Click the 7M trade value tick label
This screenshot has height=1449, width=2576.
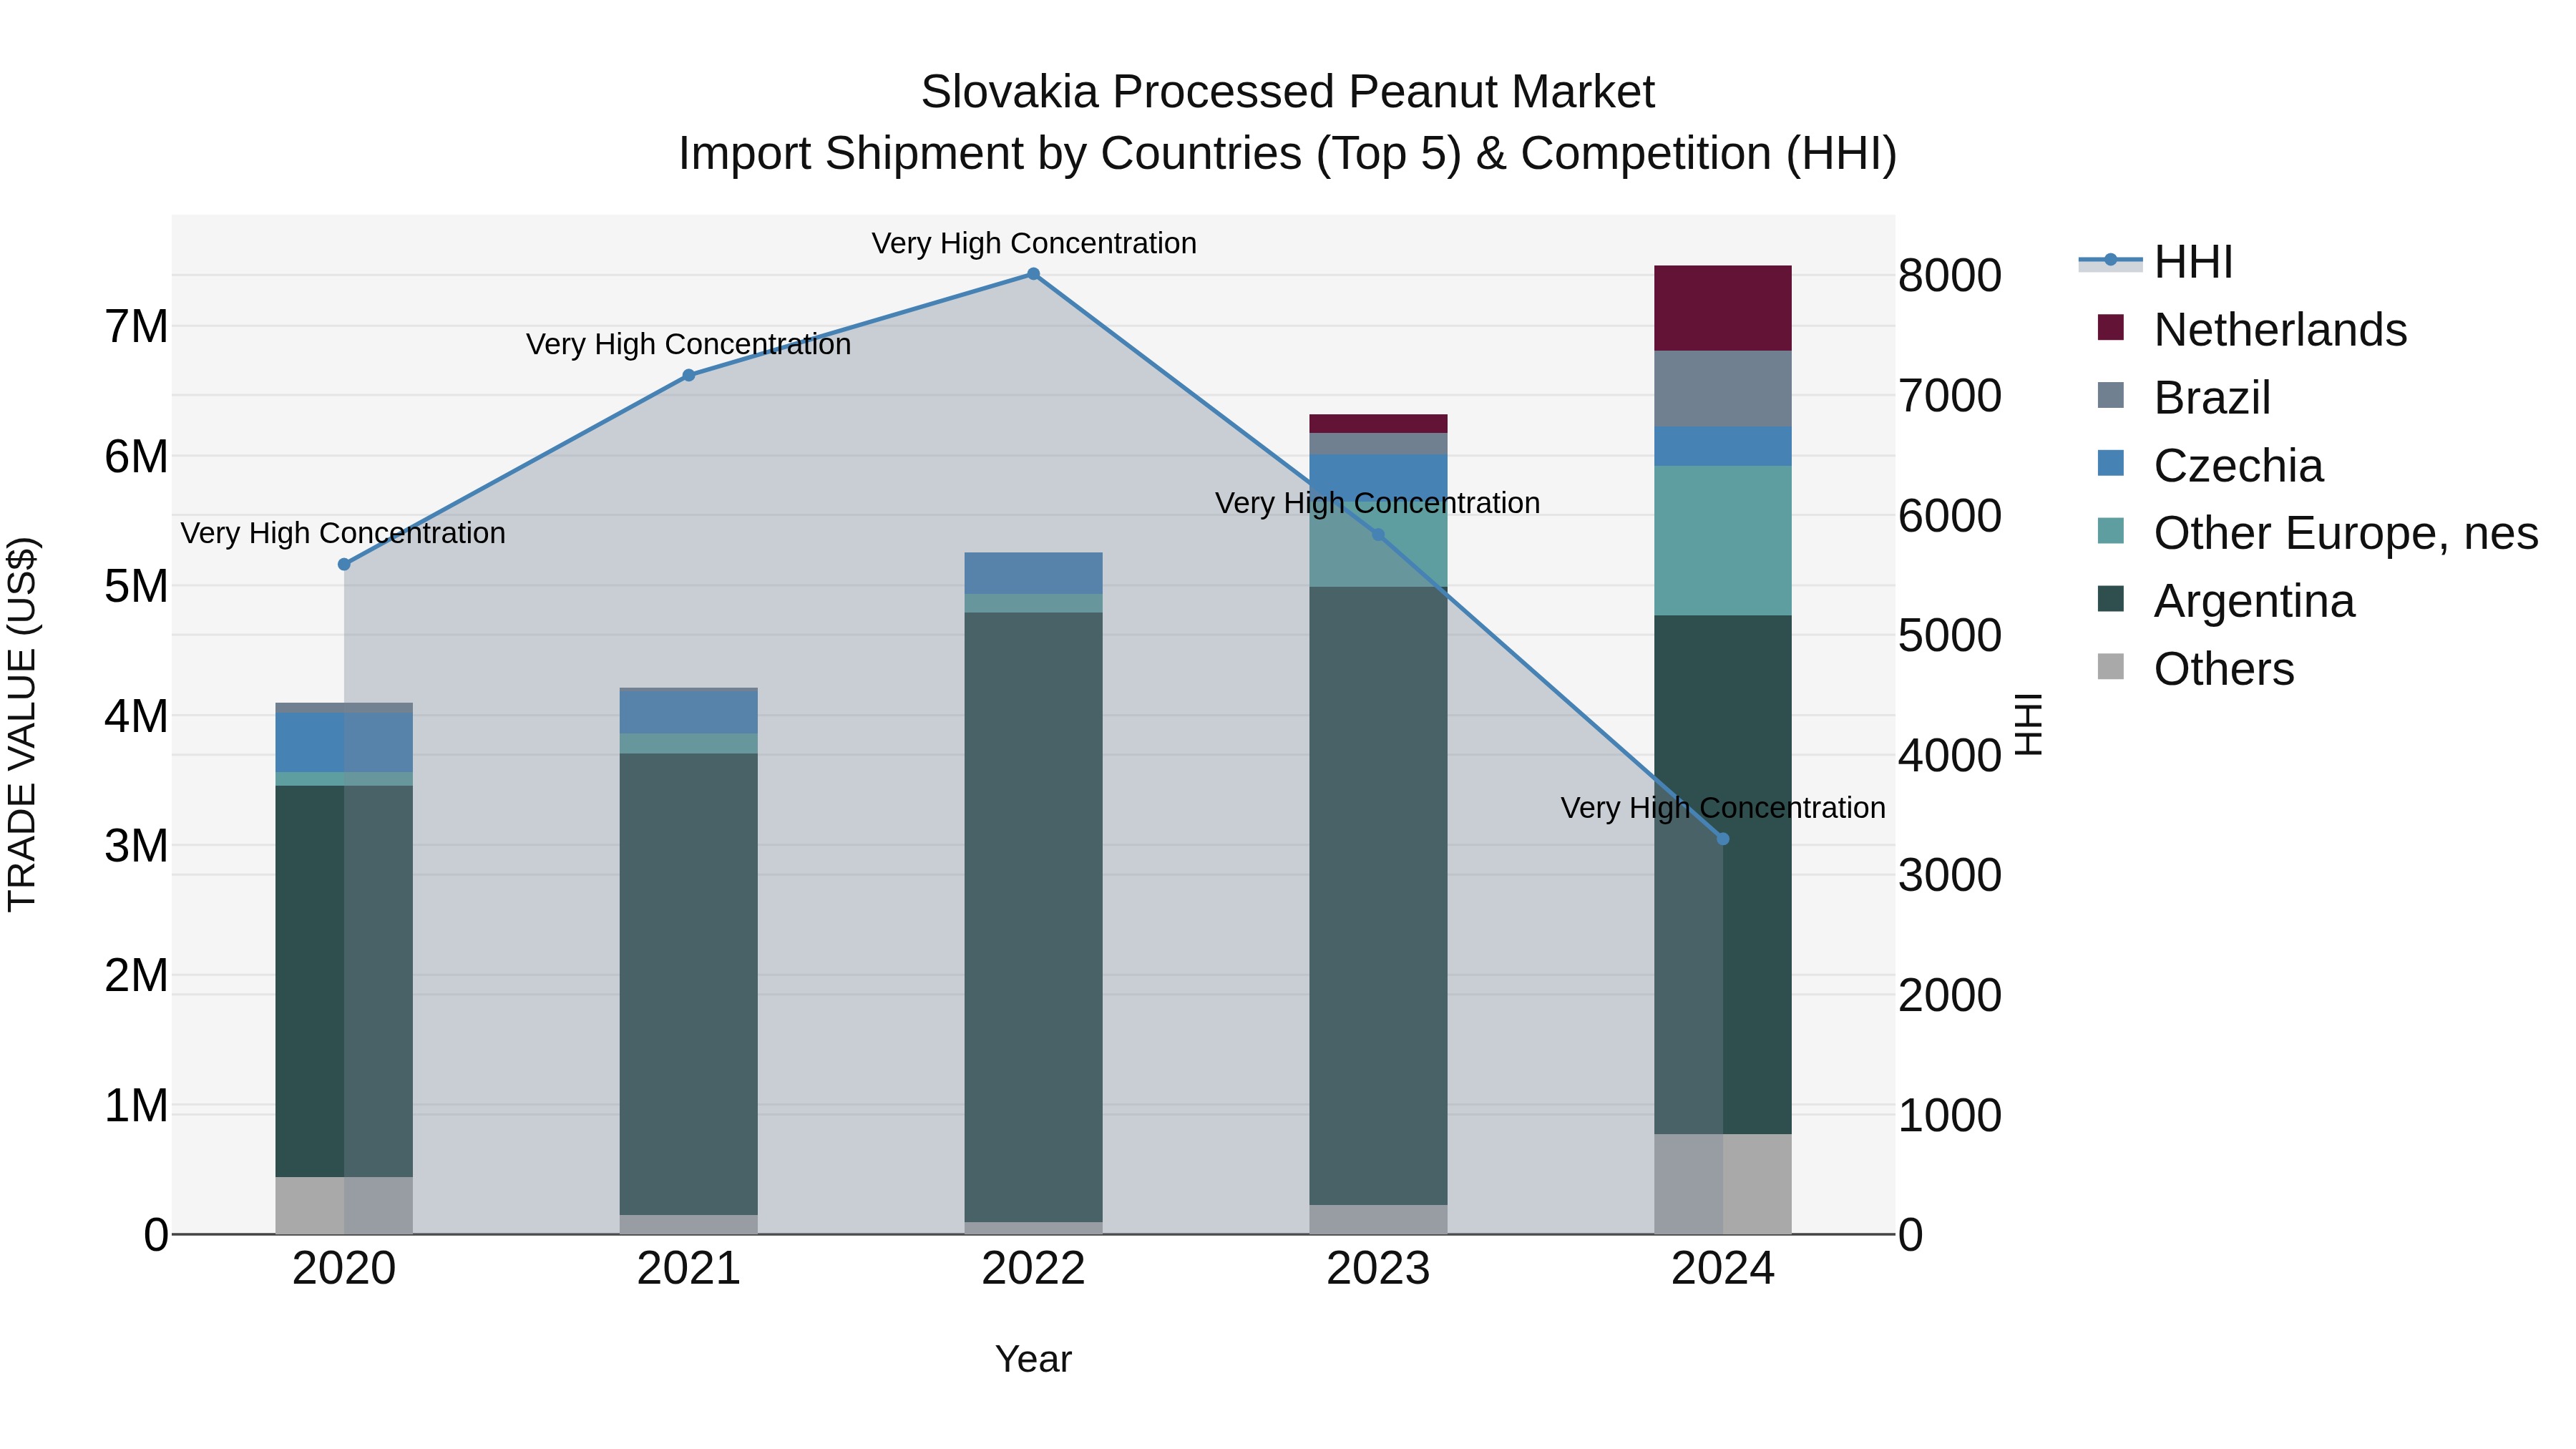pos(137,327)
